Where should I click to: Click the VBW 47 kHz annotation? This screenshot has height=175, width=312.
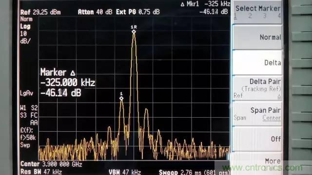(125, 172)
